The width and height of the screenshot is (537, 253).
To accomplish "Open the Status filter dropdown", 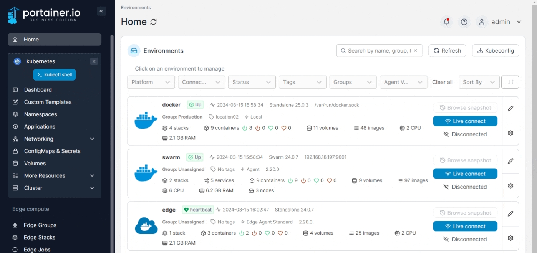I will (252, 82).
